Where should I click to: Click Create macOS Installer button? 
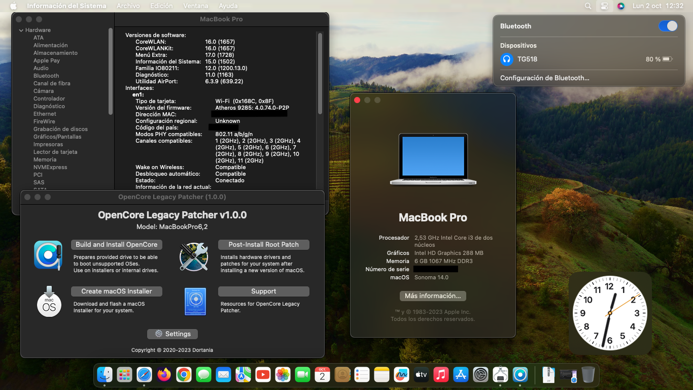pos(117,291)
